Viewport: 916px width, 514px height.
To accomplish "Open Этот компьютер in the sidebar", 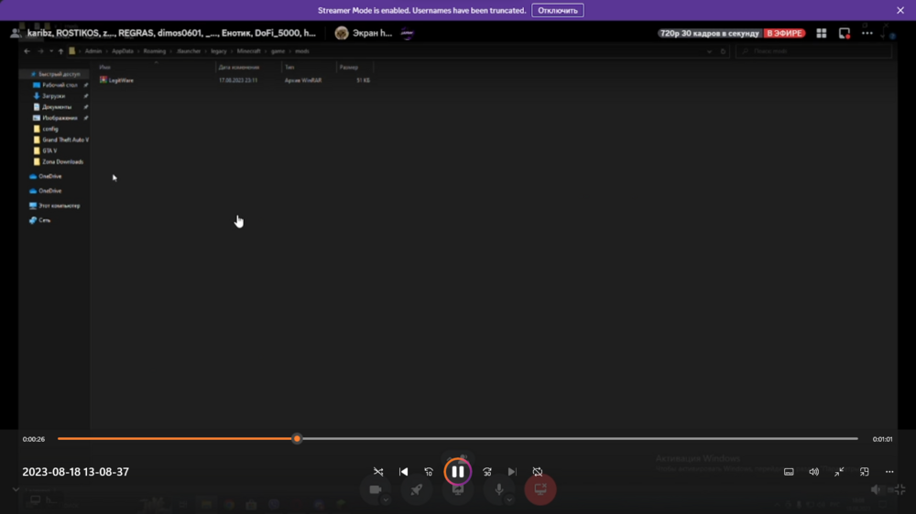I will tap(59, 206).
